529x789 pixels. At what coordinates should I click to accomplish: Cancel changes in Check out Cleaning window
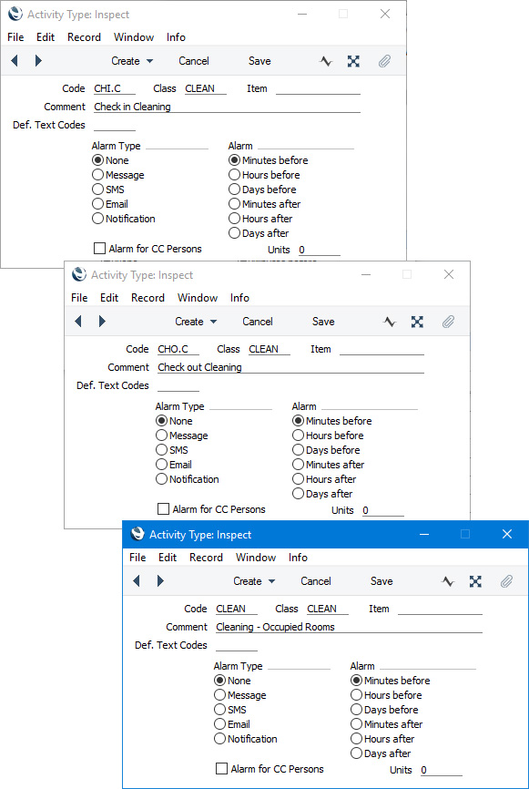pos(258,322)
